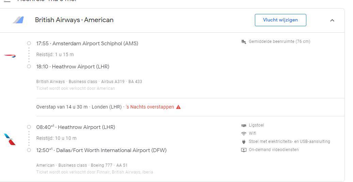Collapse the flight details chevron
Viewport: 353px width, 182px height.
pos(332,20)
